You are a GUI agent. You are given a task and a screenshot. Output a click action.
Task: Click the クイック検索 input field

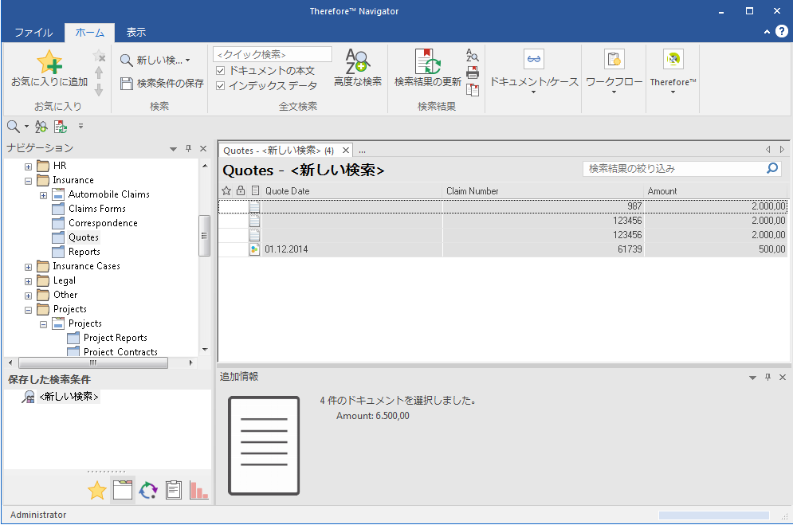point(273,54)
